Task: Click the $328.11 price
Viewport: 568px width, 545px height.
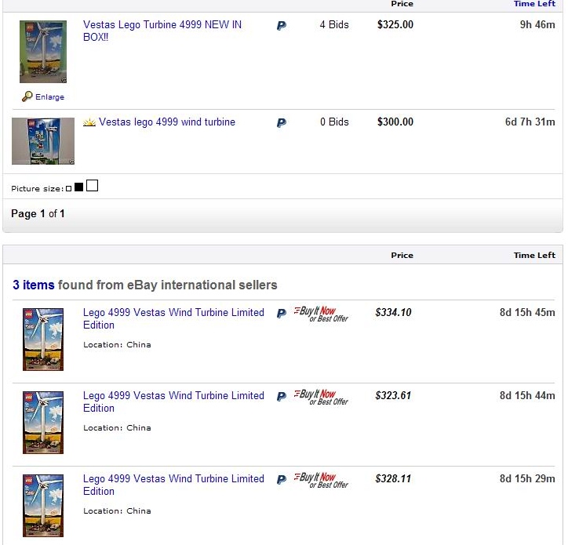Action: (393, 478)
